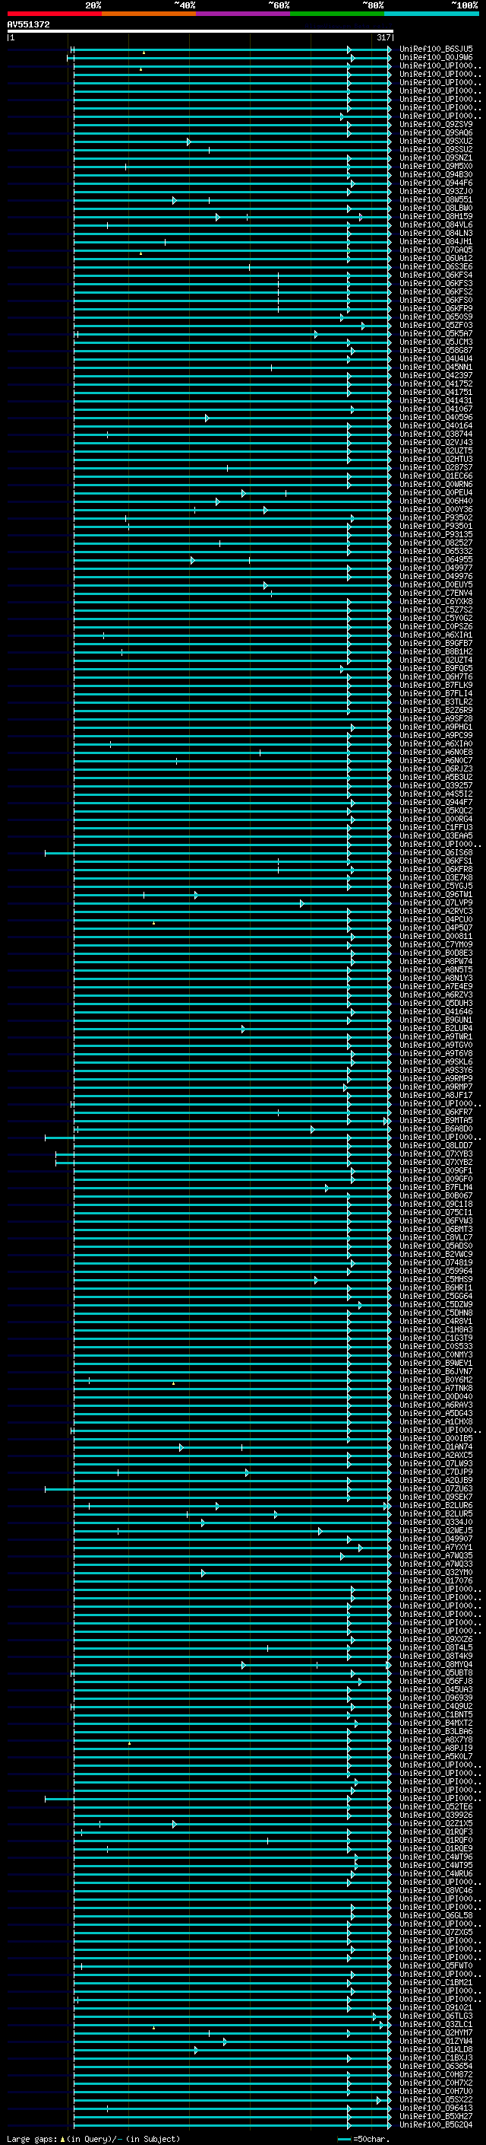Click UniRef100_Q7GAQ5 label

point(436,250)
